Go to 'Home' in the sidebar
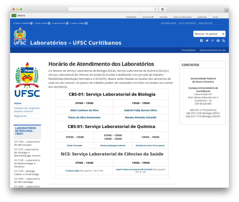This screenshot has width=239, height=202. 18,103
